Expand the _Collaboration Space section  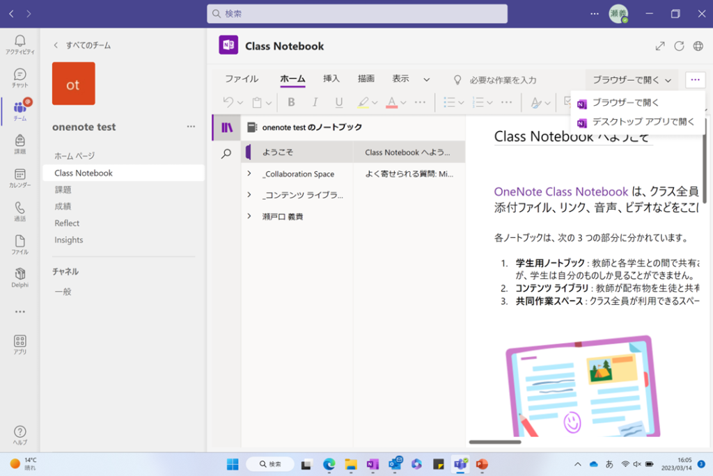pos(249,173)
